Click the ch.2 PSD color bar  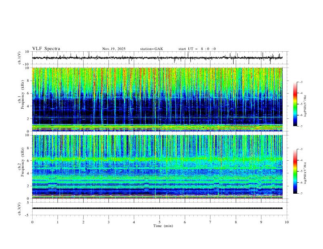pos(295,171)
